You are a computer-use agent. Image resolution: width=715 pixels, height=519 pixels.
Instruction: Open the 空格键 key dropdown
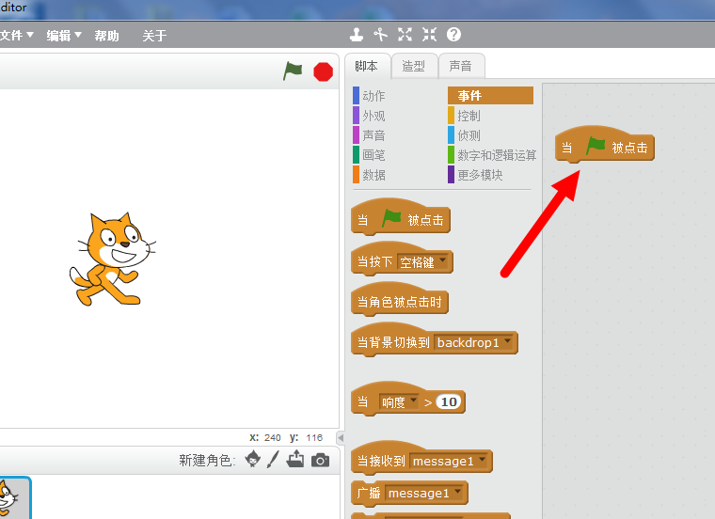(x=422, y=262)
